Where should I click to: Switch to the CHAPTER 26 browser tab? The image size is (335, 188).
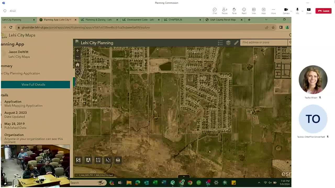click(181, 20)
